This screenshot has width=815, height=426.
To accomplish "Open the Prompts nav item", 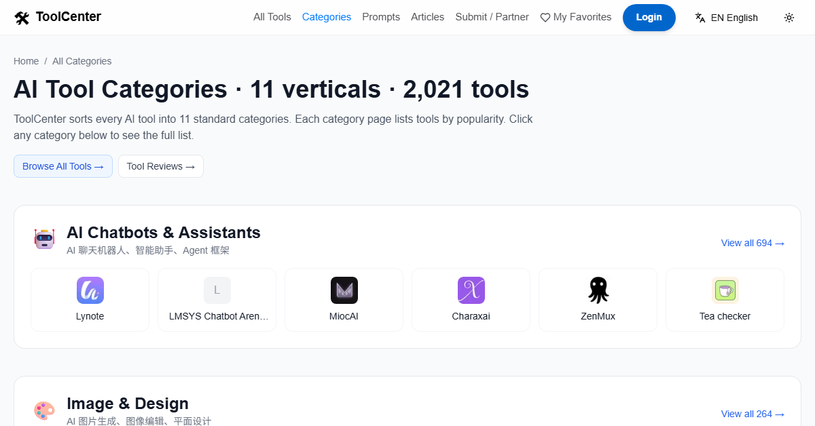I will click(381, 17).
